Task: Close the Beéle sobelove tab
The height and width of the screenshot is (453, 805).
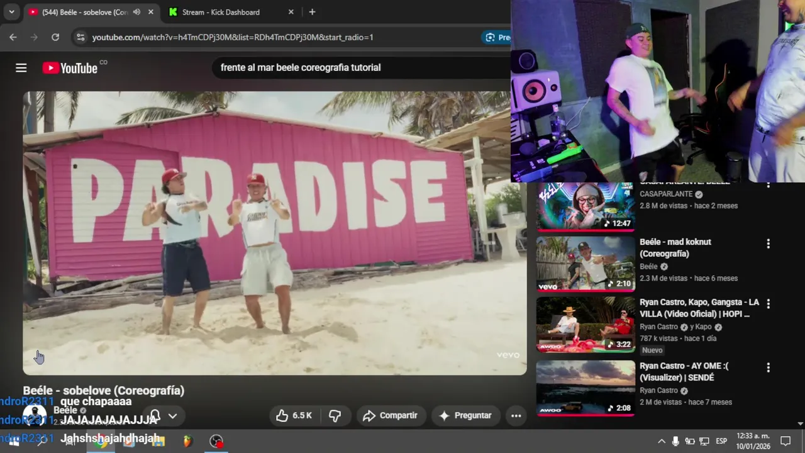Action: [151, 12]
